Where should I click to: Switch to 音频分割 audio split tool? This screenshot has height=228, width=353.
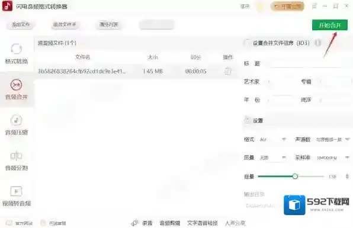[x=17, y=160]
